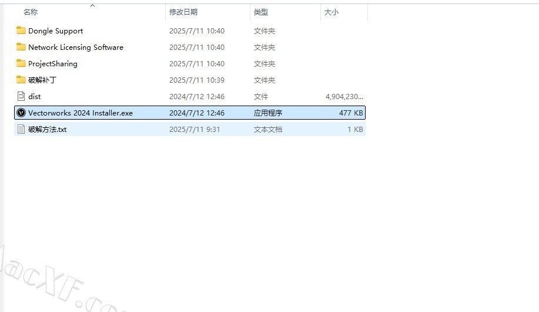Click the sort arrow above 名称 column
This screenshot has width=539, height=312.
[92, 5]
